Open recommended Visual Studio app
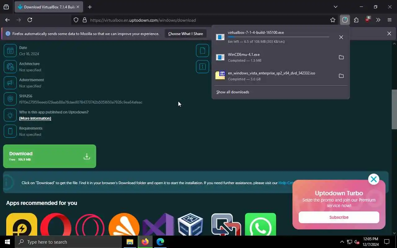This screenshot has height=248, width=397. pos(158,225)
